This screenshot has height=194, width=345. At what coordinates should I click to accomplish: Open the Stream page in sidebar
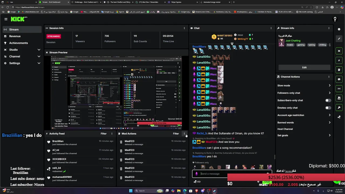(22, 29)
